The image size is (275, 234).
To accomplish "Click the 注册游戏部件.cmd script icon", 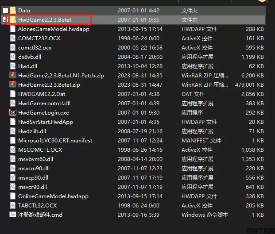I will [x=13, y=215].
